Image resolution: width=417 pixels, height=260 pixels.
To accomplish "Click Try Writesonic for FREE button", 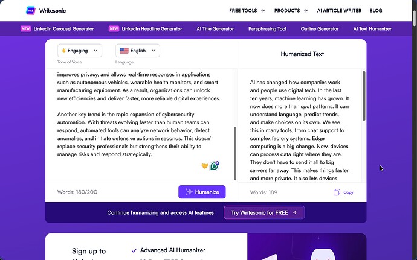I will tap(264, 212).
